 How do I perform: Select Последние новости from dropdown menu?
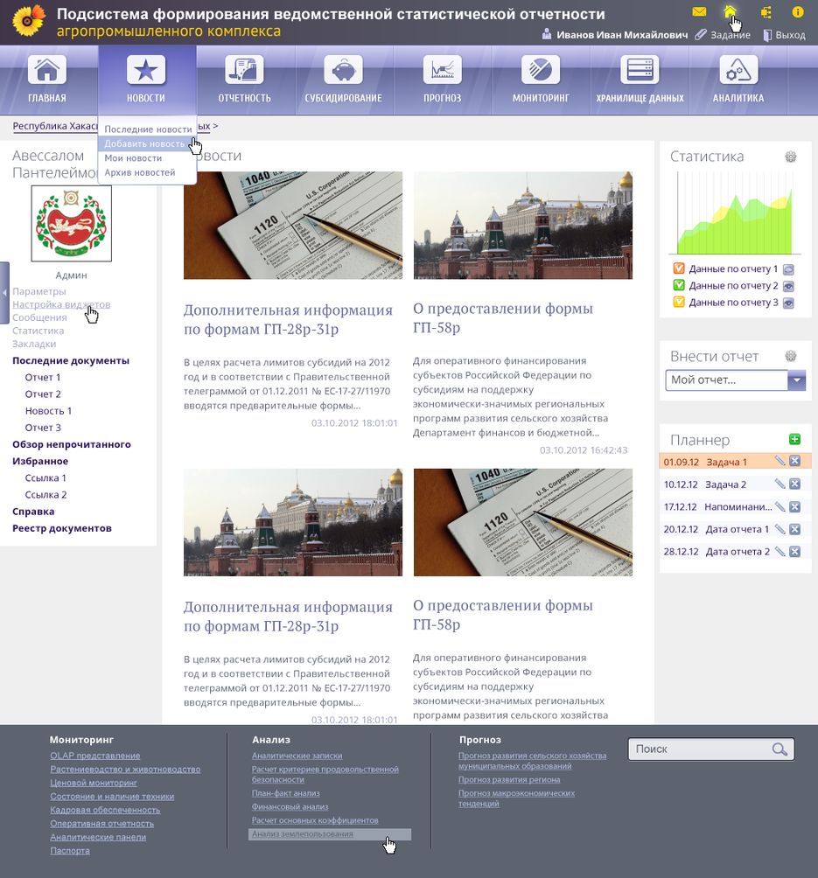click(148, 129)
